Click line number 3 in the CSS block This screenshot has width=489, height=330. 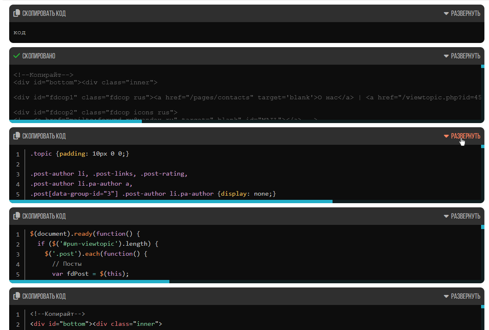tap(18, 174)
